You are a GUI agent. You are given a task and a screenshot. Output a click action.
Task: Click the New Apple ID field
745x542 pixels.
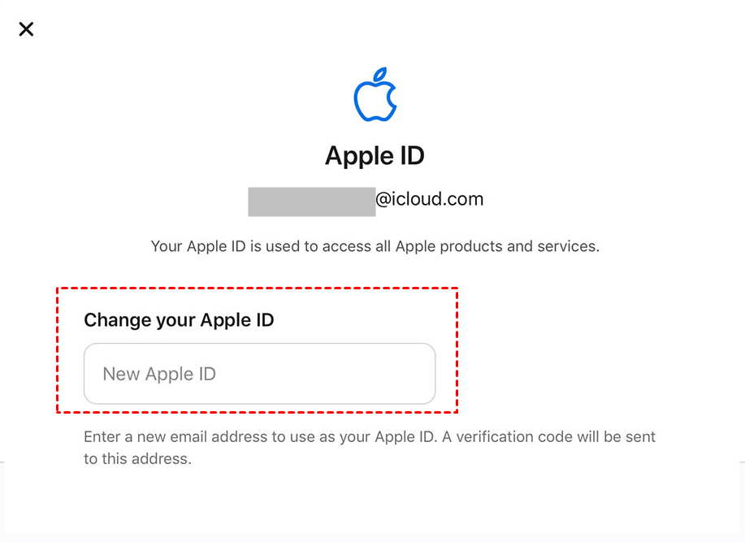(x=259, y=374)
